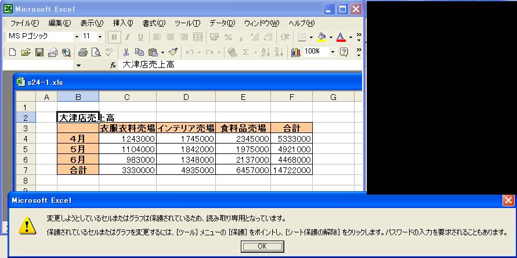This screenshot has height=258, width=517.
Task: Save the workbook with floppy disk icon
Action: click(39, 52)
